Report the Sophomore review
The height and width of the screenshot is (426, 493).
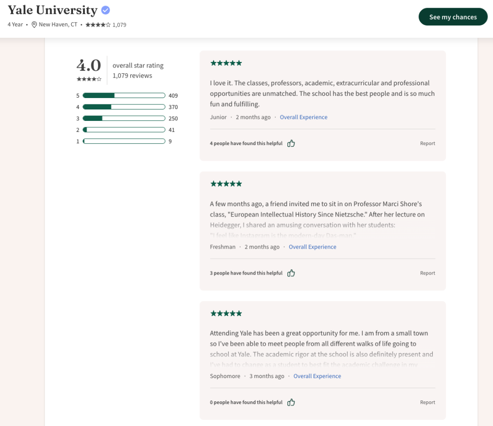coord(428,402)
